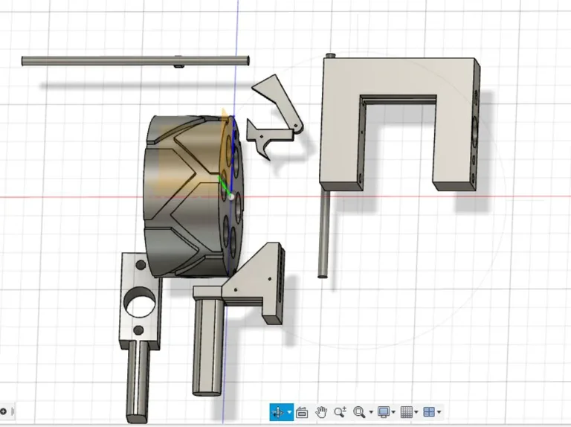Open the Grid and Snaps dropdown arrow
The width and height of the screenshot is (571, 427).
[417, 412]
